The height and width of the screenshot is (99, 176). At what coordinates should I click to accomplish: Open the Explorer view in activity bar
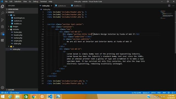2,6
